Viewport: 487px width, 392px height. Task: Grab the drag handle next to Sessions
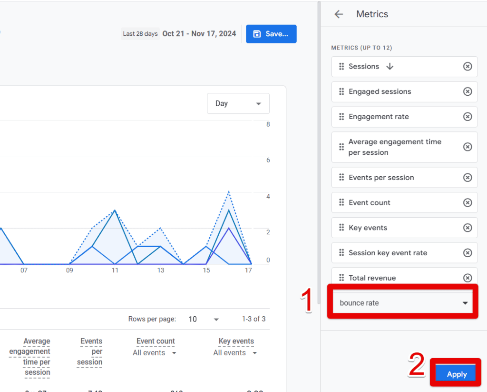(x=341, y=67)
